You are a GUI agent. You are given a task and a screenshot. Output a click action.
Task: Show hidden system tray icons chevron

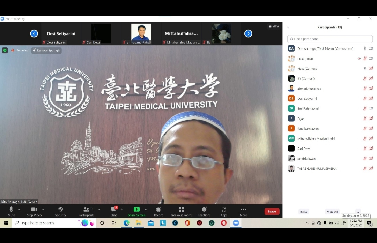pos(307,223)
